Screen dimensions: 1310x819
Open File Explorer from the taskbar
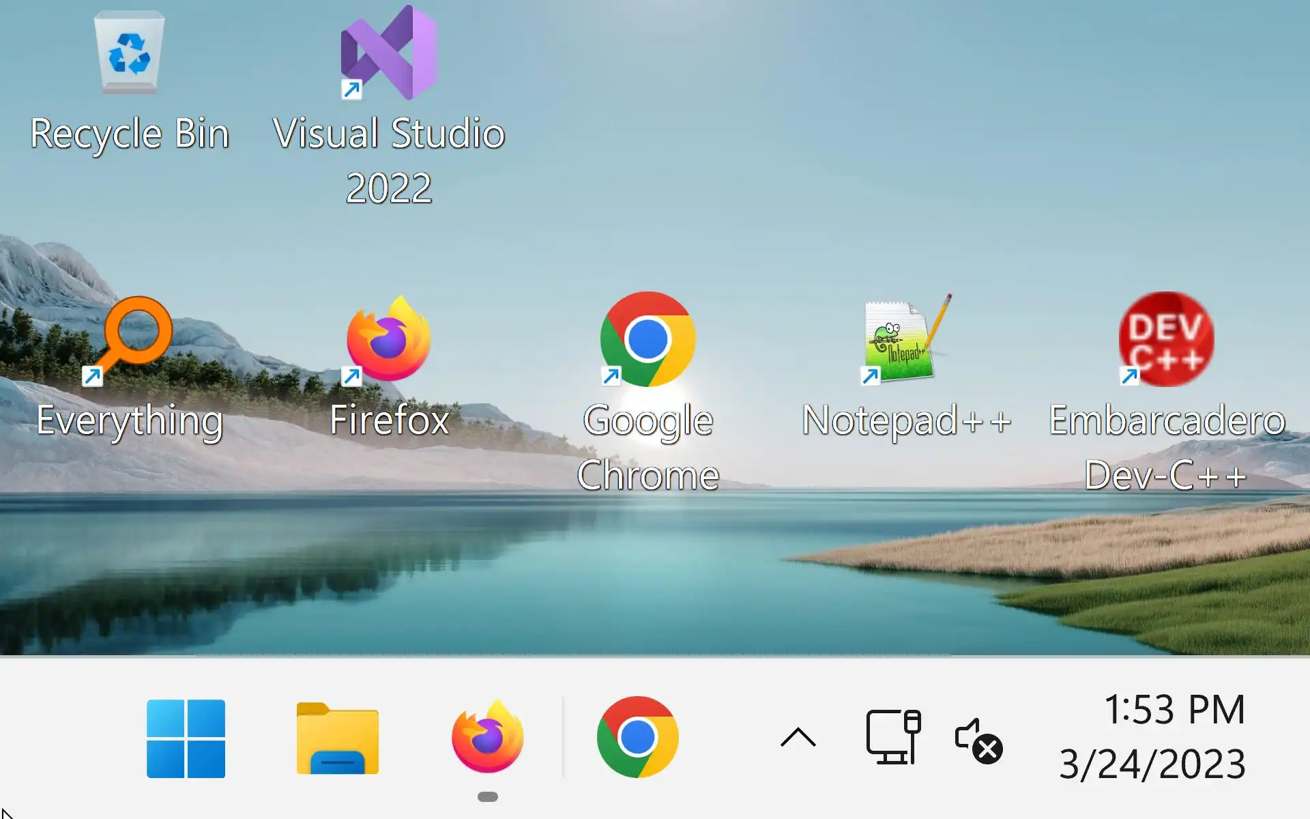(x=337, y=738)
